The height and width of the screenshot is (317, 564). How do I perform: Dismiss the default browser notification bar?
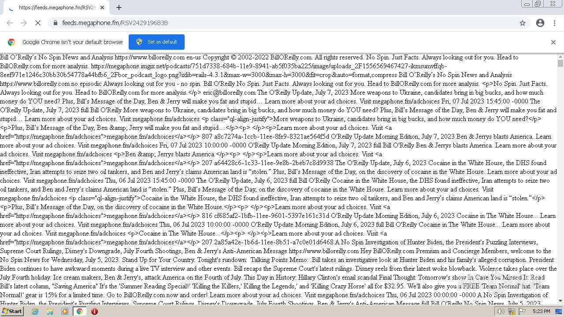(x=553, y=42)
